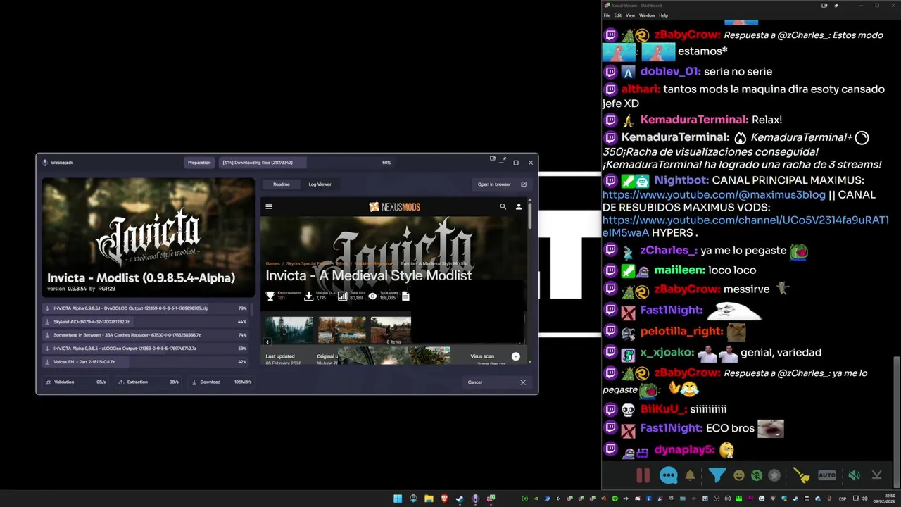The image size is (901, 507).
Task: Select the DynDOLOD Output download row
Action: point(147,308)
